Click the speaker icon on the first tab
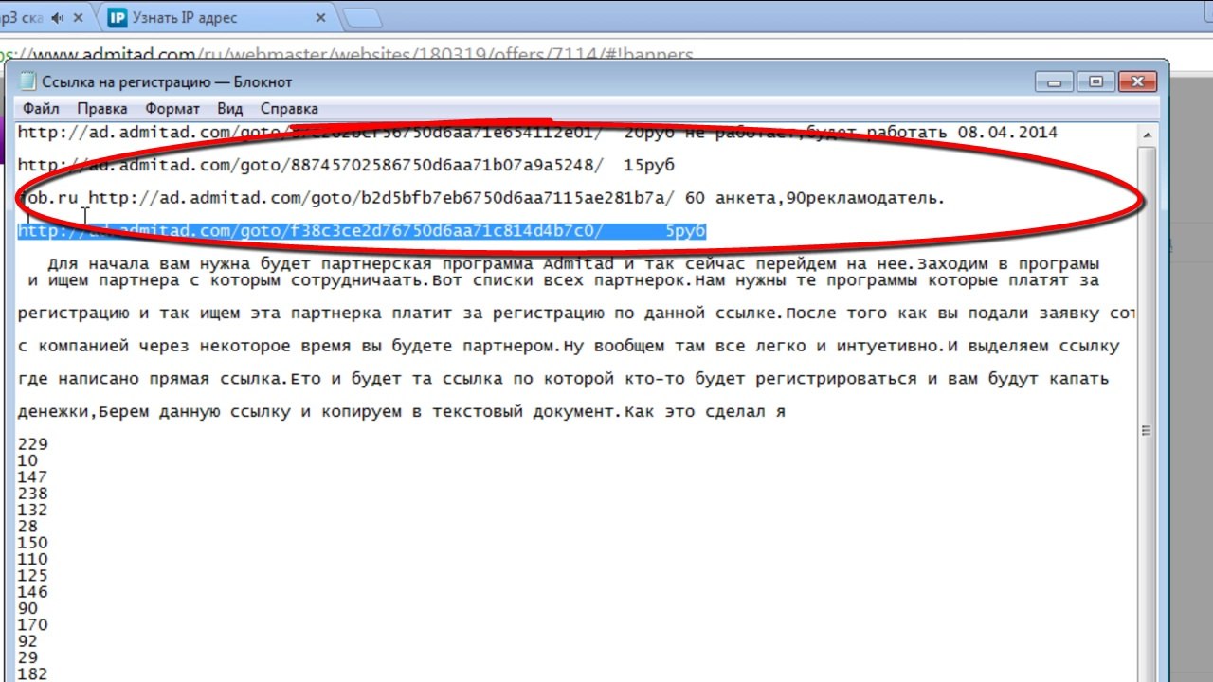This screenshot has width=1213, height=682. pos(59,18)
